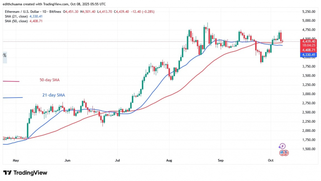This screenshot has height=181, width=321.
Task: Click the 21-day SMA text annotation
Action: pyautogui.click(x=53, y=95)
